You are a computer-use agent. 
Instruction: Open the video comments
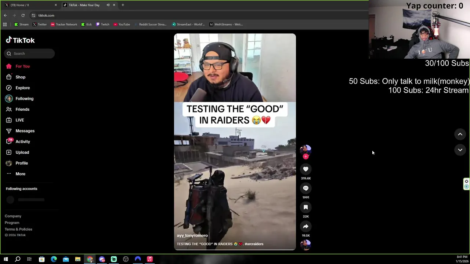pos(305,188)
